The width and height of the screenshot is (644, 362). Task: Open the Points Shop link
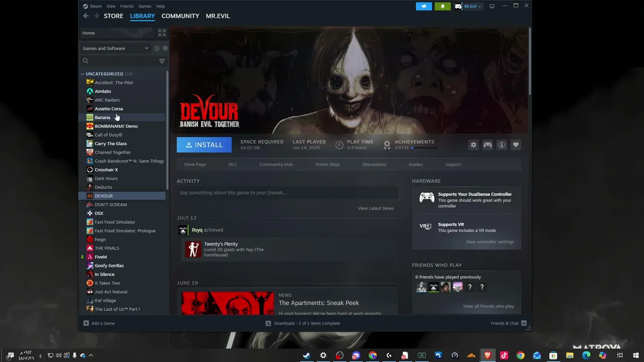(328, 164)
